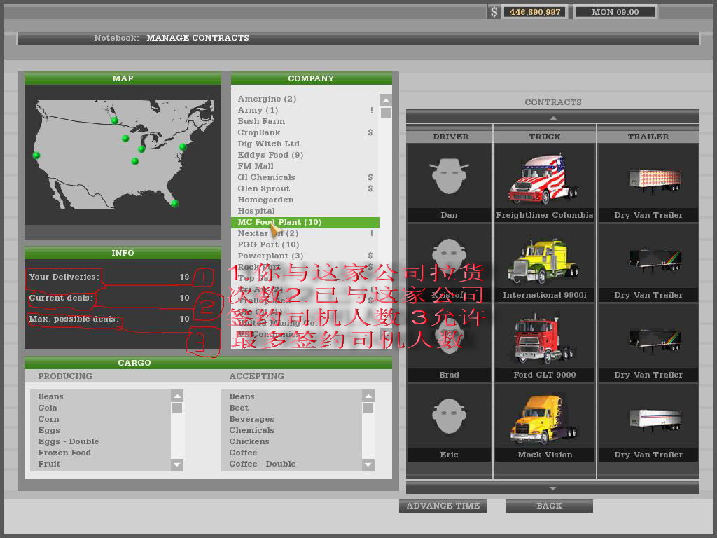Click Dan's driver portrait icon
This screenshot has height=538, width=717.
(449, 177)
